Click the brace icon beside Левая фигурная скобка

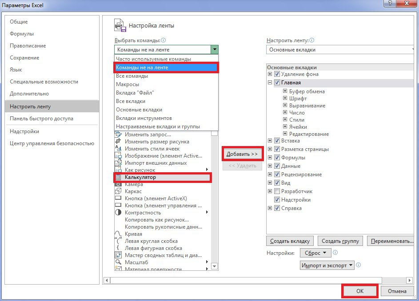tap(118, 248)
